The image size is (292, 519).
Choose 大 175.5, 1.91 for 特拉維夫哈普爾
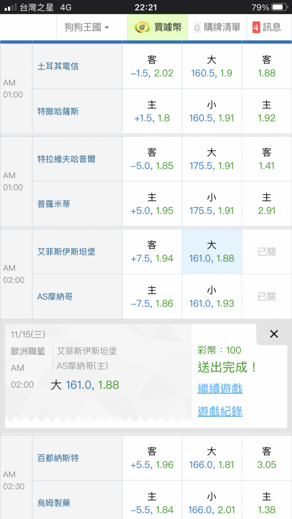pyautogui.click(x=212, y=159)
